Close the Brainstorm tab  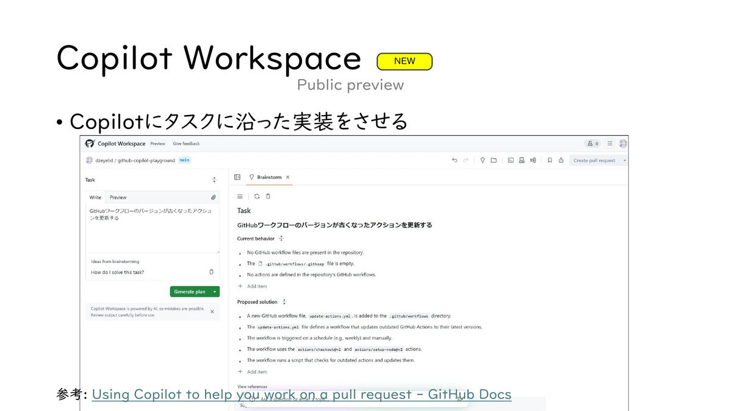click(288, 177)
